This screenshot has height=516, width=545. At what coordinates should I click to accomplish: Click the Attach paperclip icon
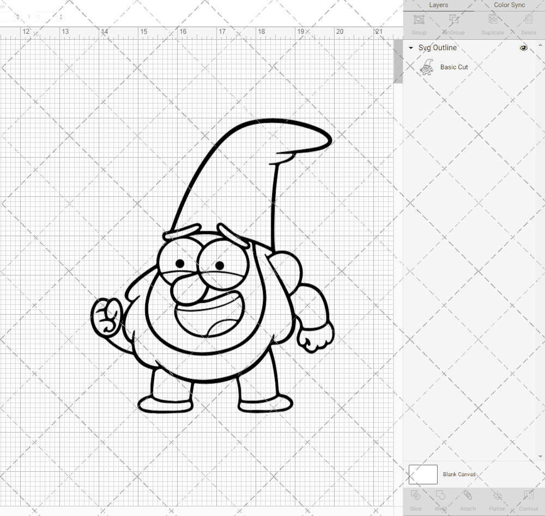pyautogui.click(x=468, y=495)
